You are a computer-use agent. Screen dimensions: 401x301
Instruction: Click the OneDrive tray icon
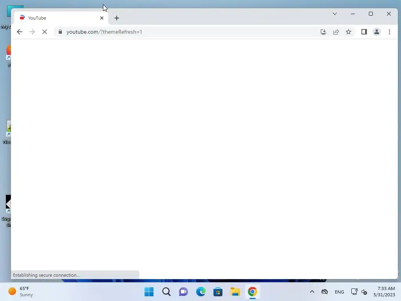[x=325, y=292]
